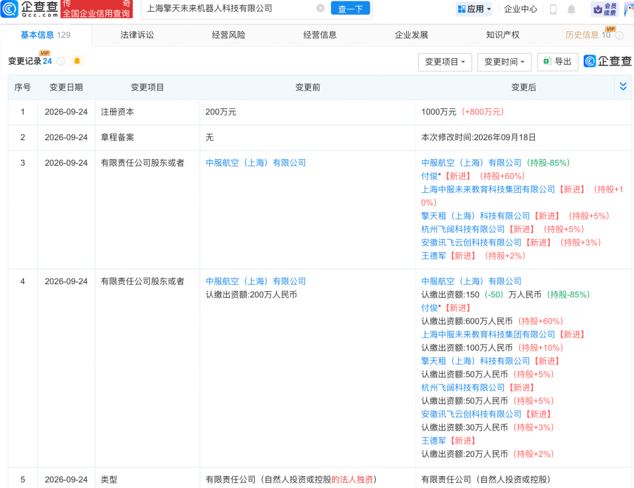This screenshot has height=488, width=634.
Task: Clear the search box with X icon
Action: point(320,8)
